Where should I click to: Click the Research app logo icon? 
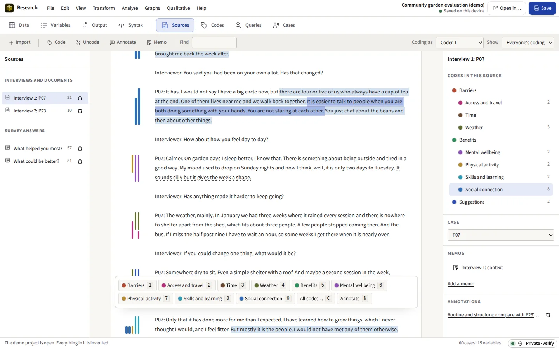[9, 8]
